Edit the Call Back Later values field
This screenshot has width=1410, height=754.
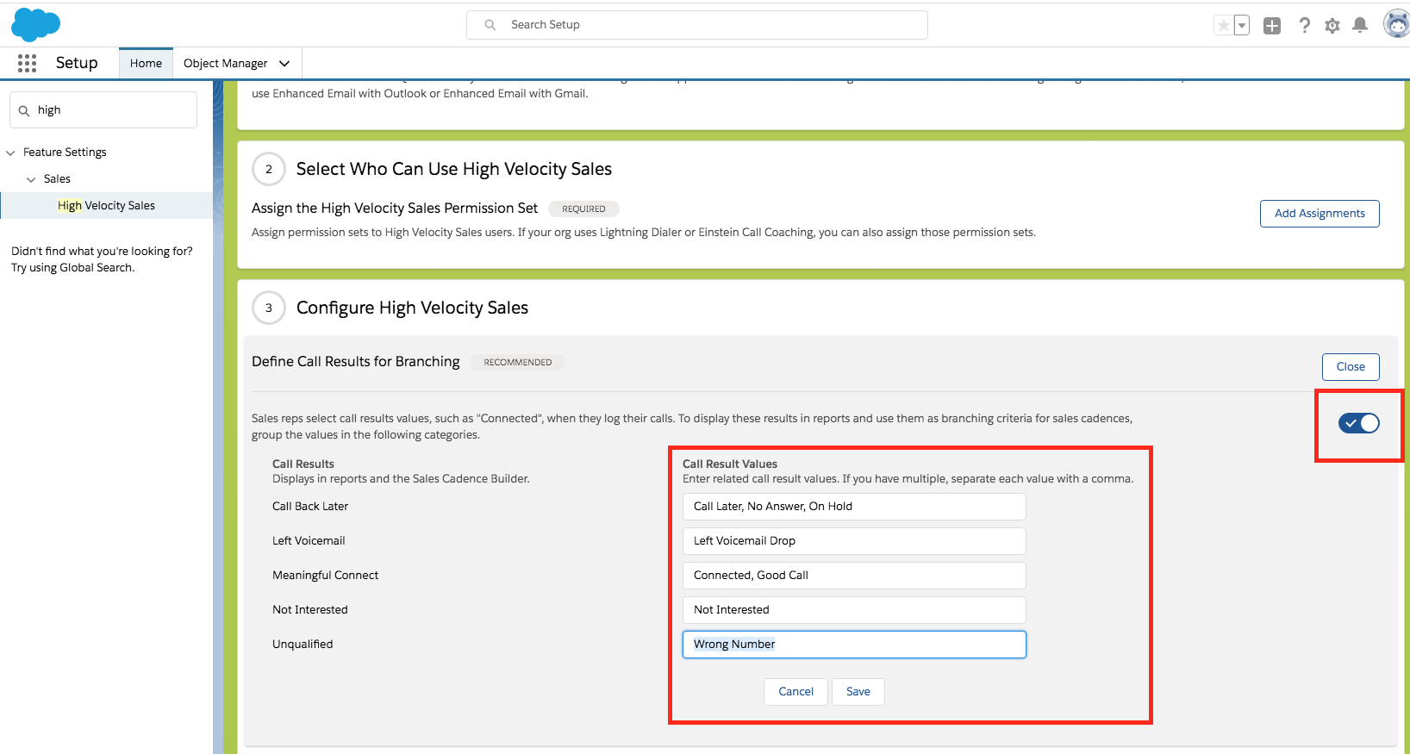coord(854,507)
